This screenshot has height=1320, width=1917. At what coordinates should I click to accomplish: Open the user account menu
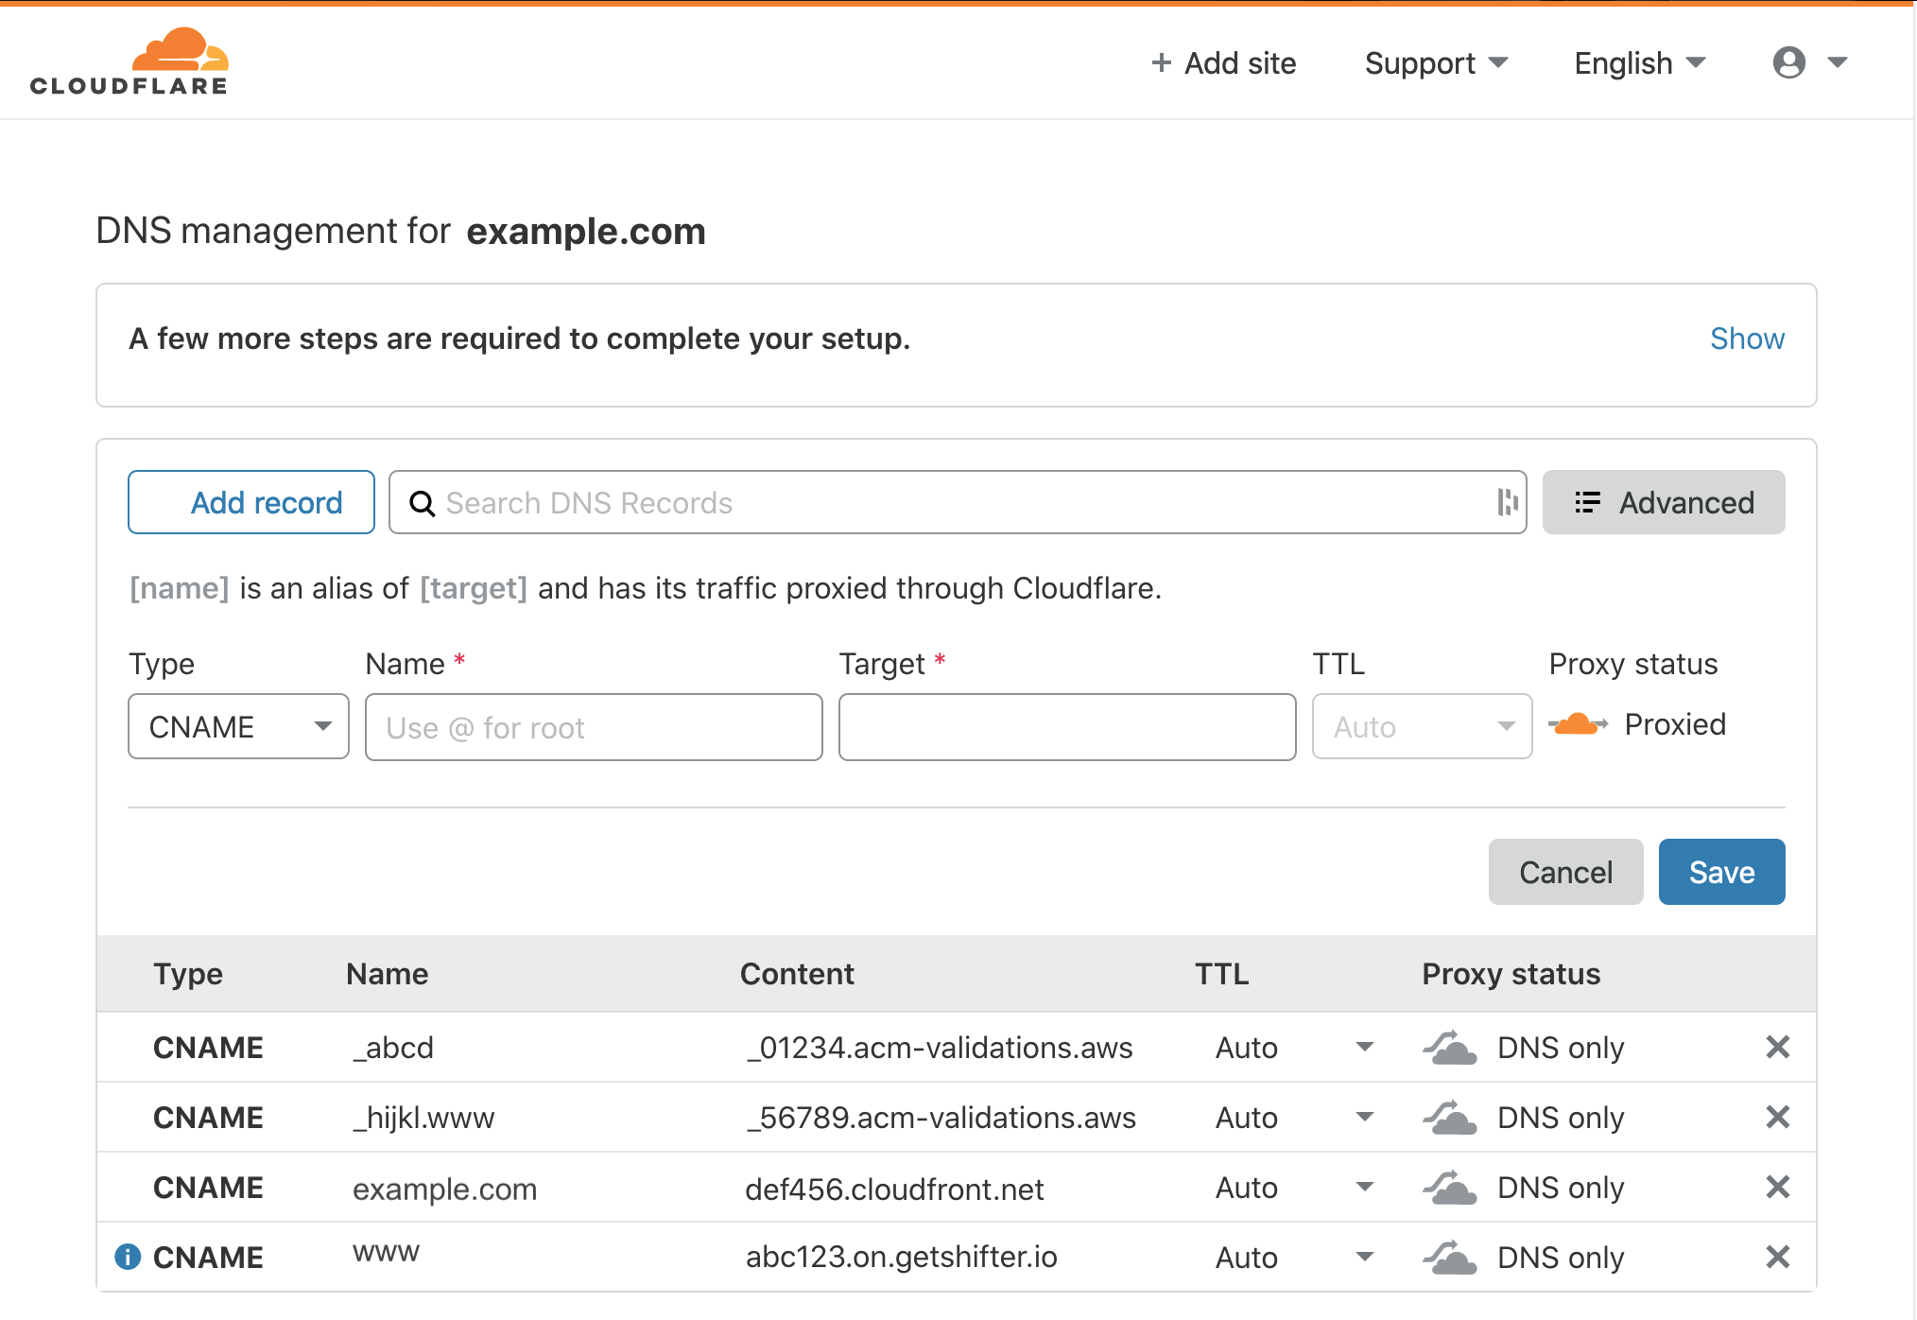coord(1809,62)
